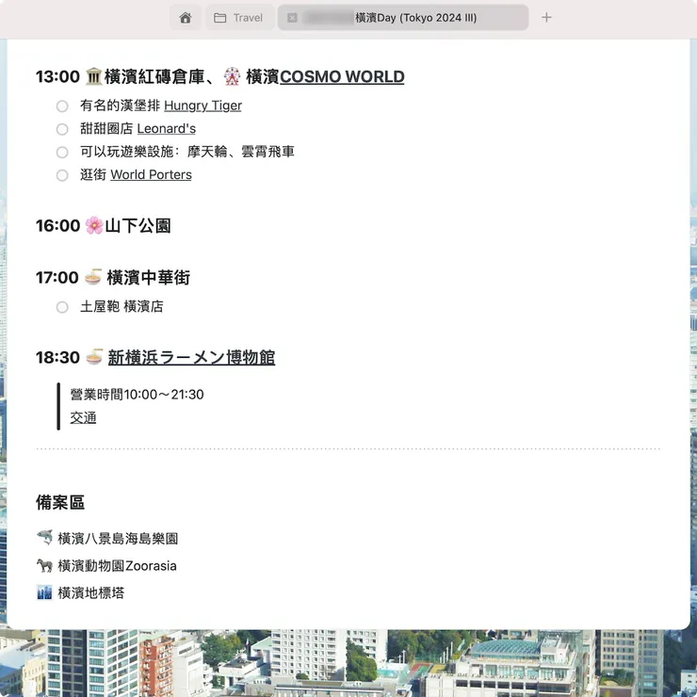697x697 pixels.
Task: Click the noodle bowl emoji at 17:00
Action: pos(93,277)
